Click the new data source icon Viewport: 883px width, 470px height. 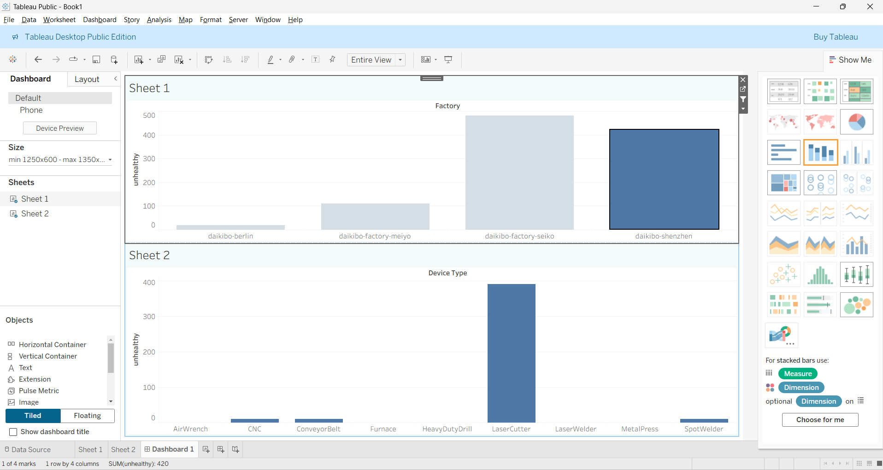pos(114,59)
